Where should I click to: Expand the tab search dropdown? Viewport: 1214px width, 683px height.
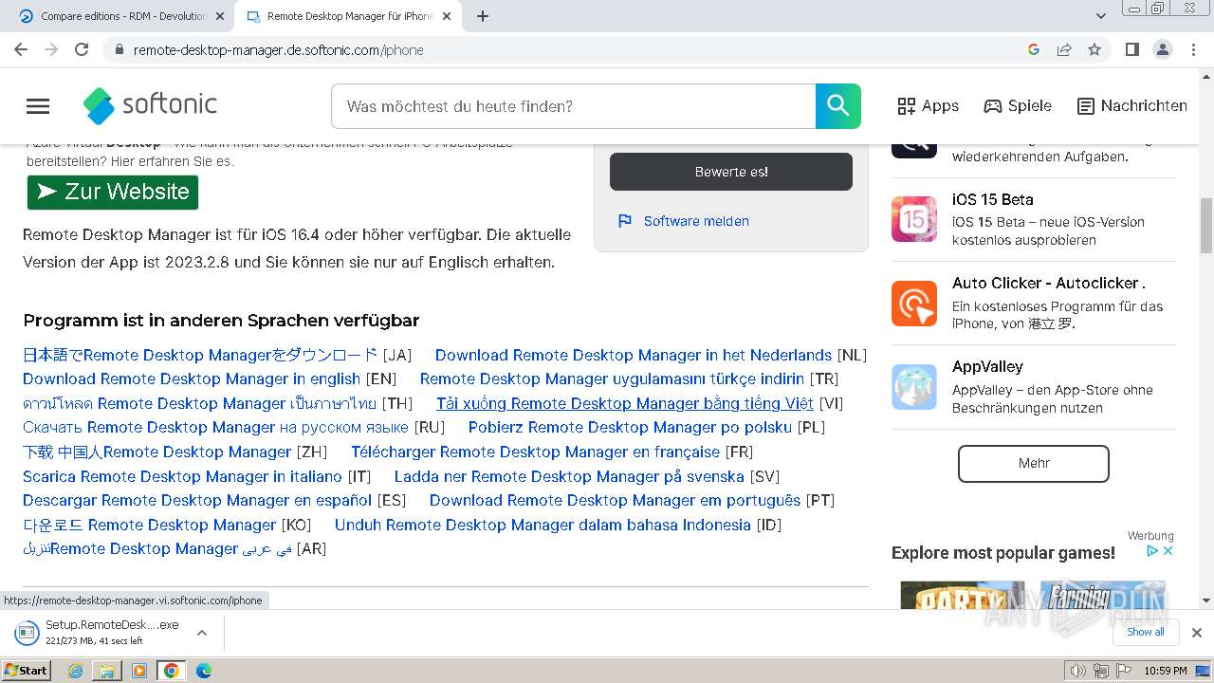pos(1100,16)
